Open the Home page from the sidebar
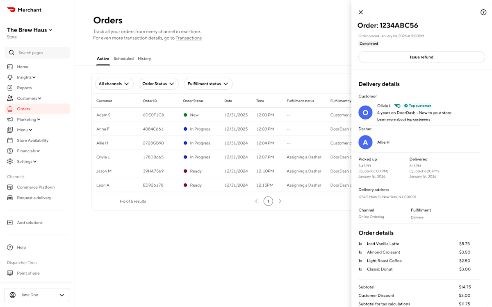The width and height of the screenshot is (492, 307). pos(23,66)
